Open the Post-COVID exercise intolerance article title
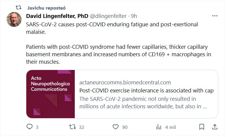The width and height of the screenshot is (226, 137). [x=146, y=91]
